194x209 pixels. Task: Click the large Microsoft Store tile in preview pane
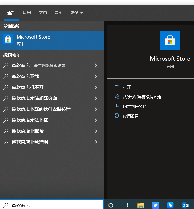point(170,40)
